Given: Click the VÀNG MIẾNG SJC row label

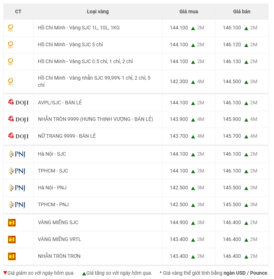Looking at the screenshot, I should coord(58,222).
